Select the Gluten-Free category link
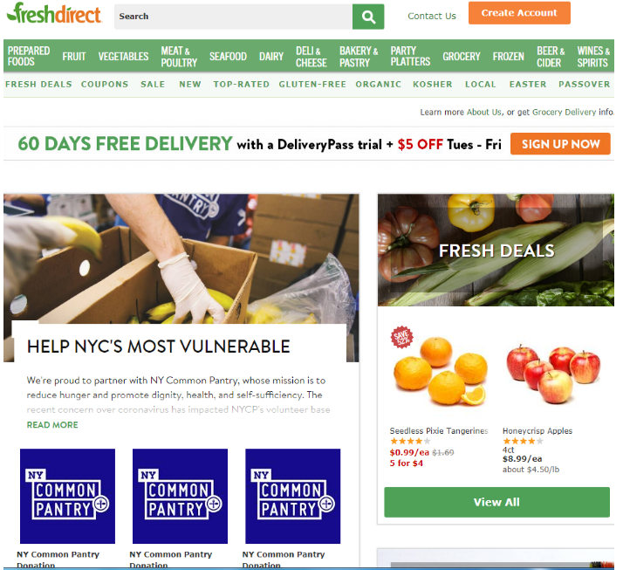Image resolution: width=623 pixels, height=570 pixels. [x=312, y=85]
